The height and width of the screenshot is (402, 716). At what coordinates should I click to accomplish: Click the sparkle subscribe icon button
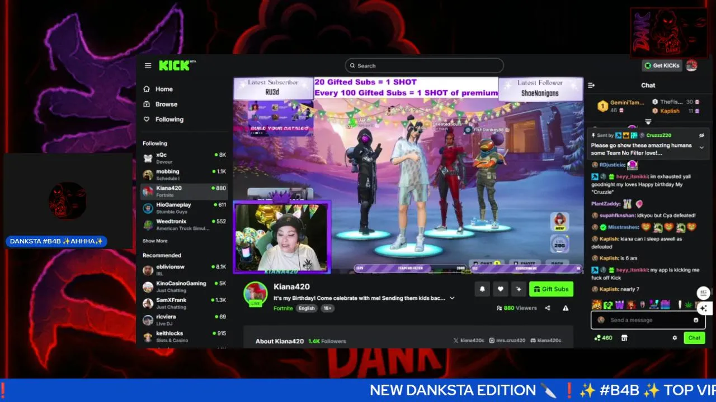point(519,289)
